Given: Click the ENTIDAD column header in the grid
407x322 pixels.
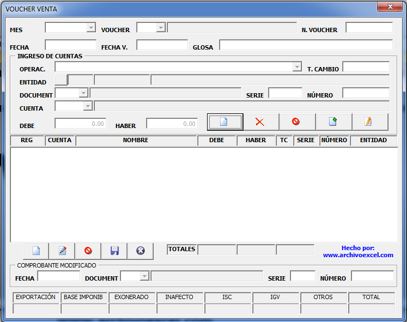Looking at the screenshot, I should [374, 141].
